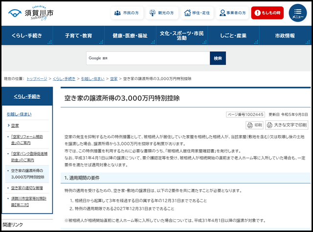Go to トップページ breadcrumb link
313x232 pixels.
[37, 79]
